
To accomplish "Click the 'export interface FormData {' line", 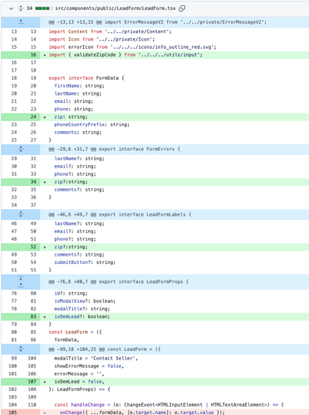I will click(86, 78).
